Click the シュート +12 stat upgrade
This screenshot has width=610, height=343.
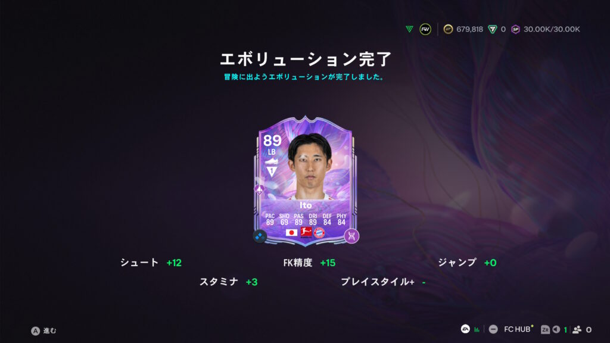click(151, 263)
